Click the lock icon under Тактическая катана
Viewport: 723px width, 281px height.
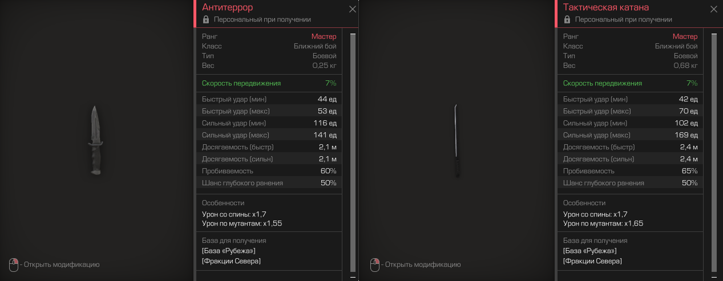[567, 19]
